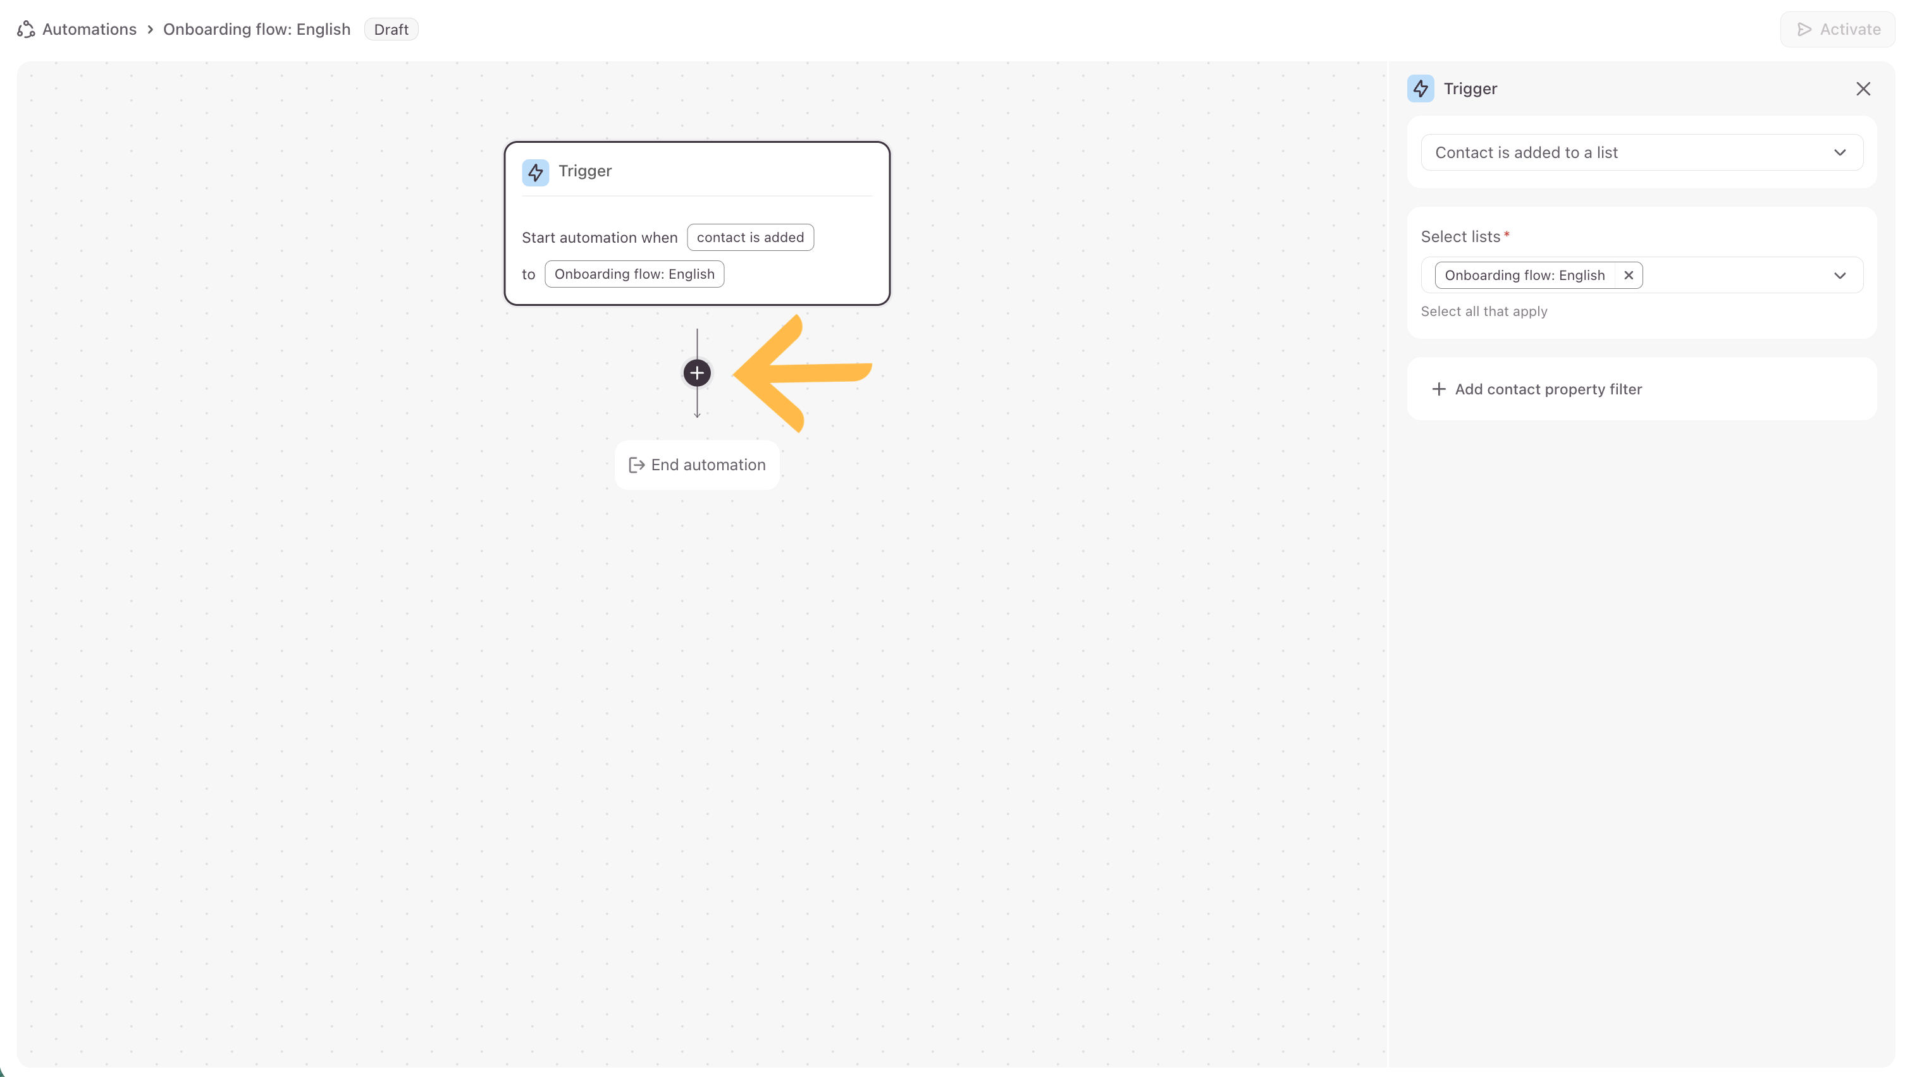This screenshot has width=1905, height=1077.
Task: Click Onboarding flow: English chip in Trigger node
Action: coord(634,274)
